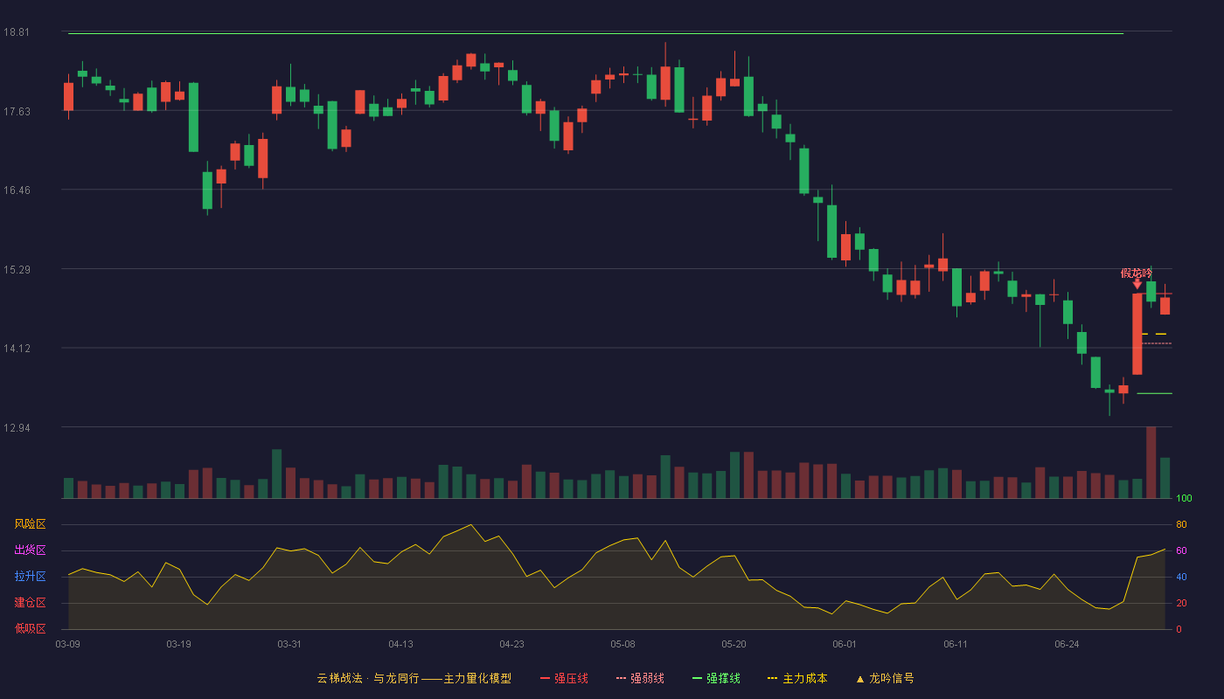Click the 风险区 zone label
Image resolution: width=1224 pixels, height=699 pixels.
[30, 524]
